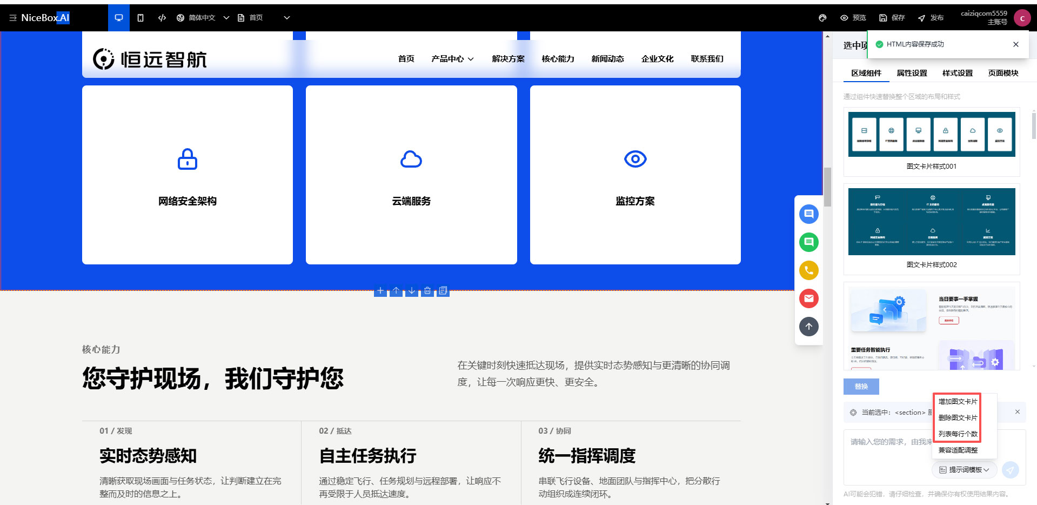The image size is (1037, 505).
Task: Click the 保存 save button
Action: pyautogui.click(x=892, y=18)
